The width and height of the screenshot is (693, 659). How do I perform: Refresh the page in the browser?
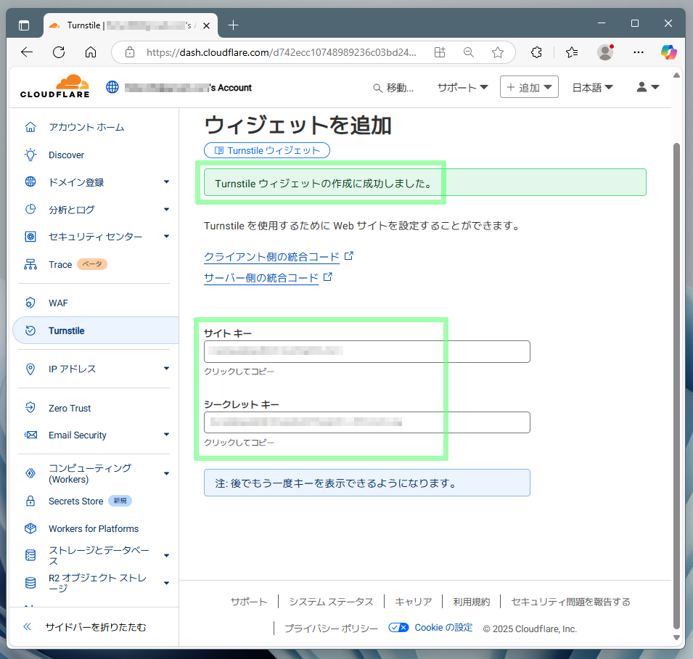(x=59, y=52)
